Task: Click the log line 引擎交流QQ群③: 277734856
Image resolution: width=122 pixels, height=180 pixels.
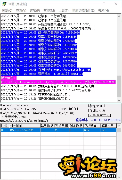Action: pyautogui.click(x=39, y=49)
